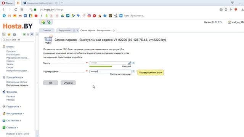Click the Hosta.BY logo
This screenshot has width=244, height=137.
pos(18,26)
